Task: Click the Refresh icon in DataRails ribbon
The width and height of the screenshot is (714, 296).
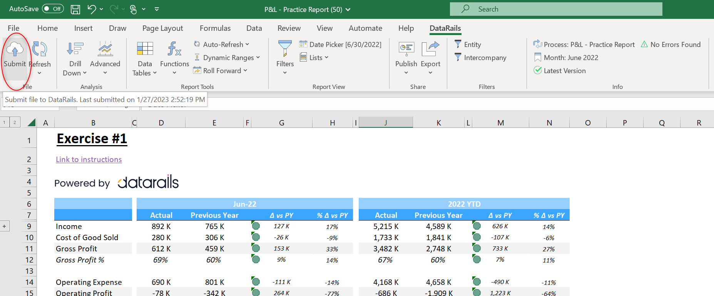Action: tap(40, 49)
